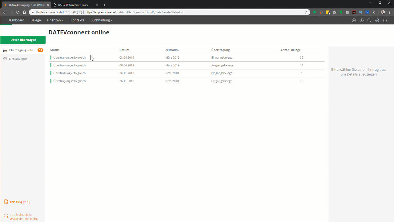Screen dimensions: 394x222
Task: Open the Dashboard menu item
Action: (16, 20)
